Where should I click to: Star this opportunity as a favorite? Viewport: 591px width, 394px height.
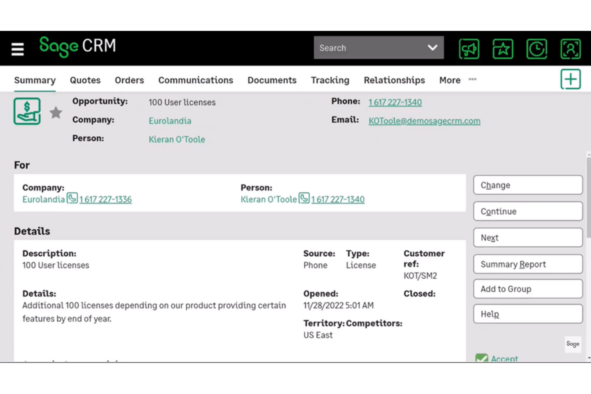click(x=56, y=112)
